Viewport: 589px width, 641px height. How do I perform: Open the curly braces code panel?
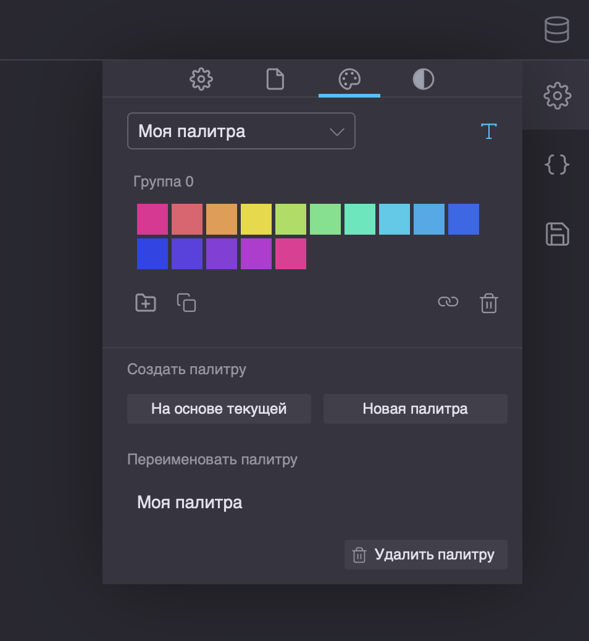[556, 165]
